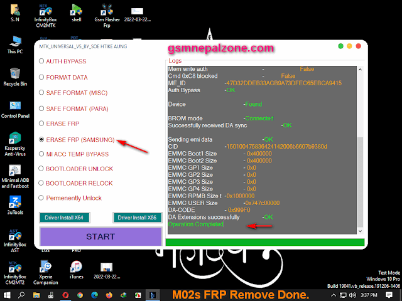Select the 2022-03-22 file at top of desktop
Image resolution: width=402 pixels, height=301 pixels.
click(137, 14)
